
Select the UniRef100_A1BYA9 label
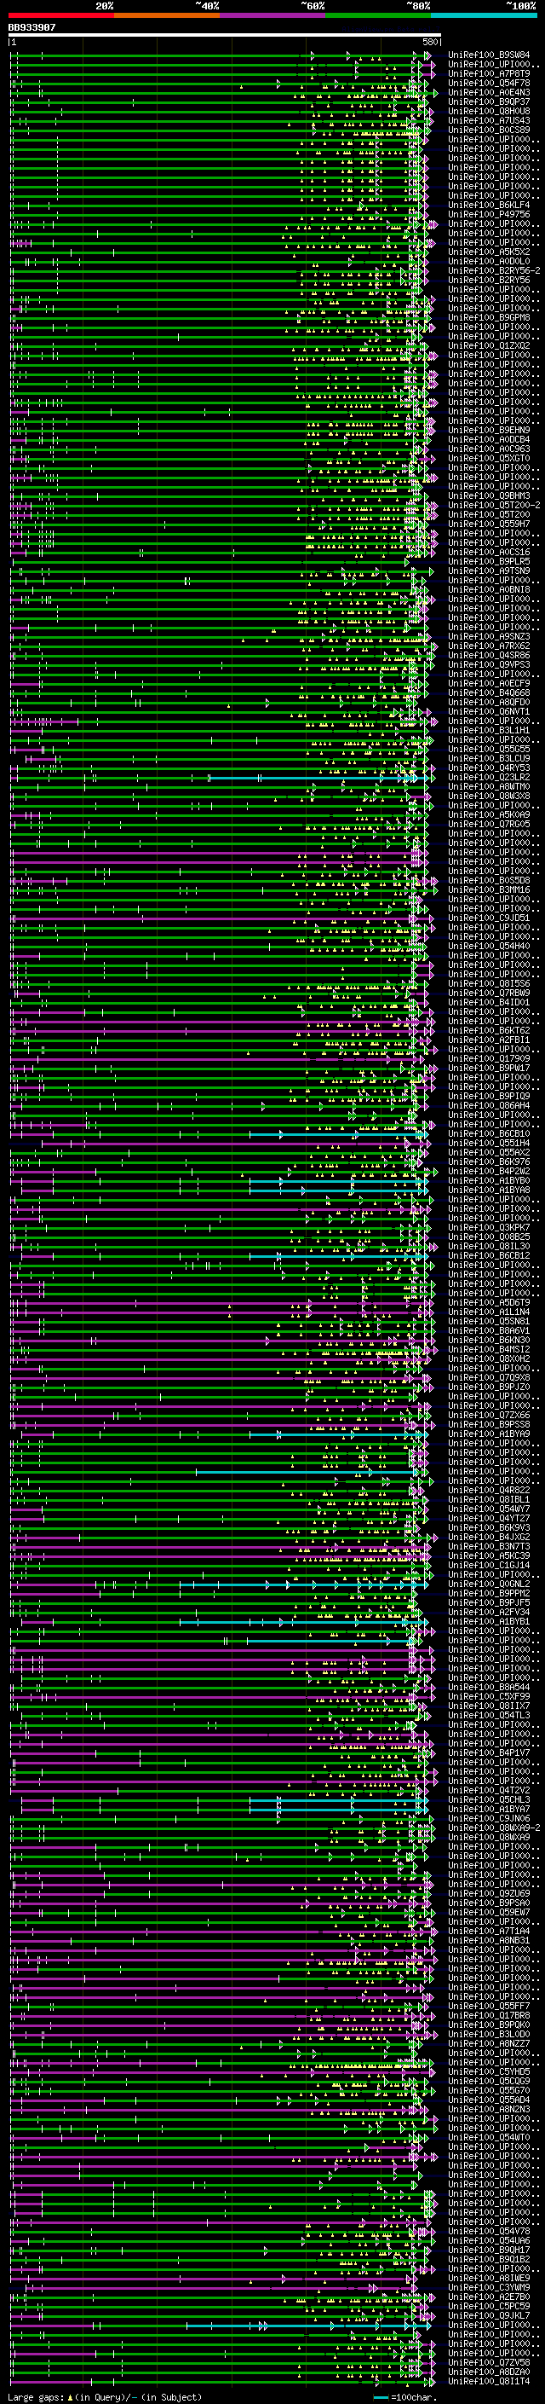tap(489, 1434)
